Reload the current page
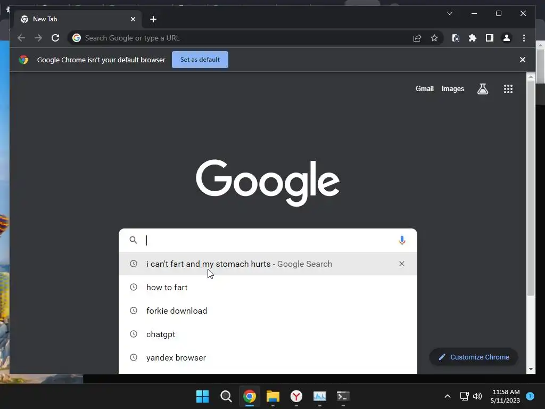 (x=55, y=38)
